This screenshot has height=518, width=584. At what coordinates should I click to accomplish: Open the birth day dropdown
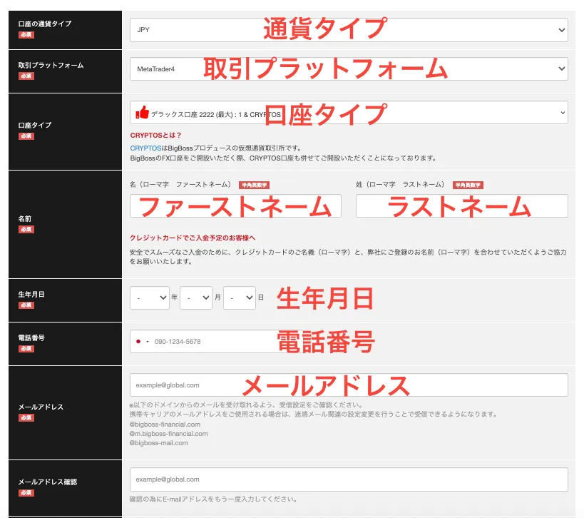[x=240, y=298]
